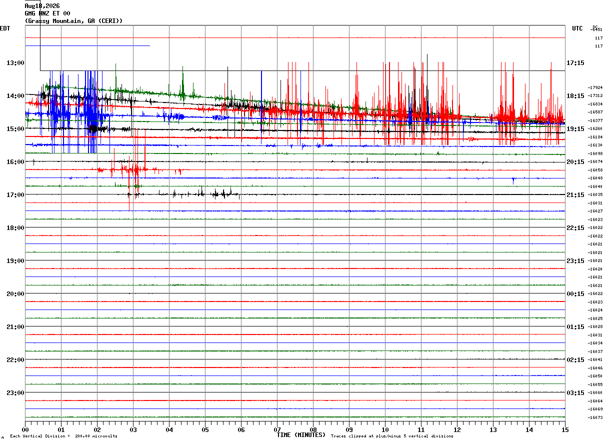Viewport: 605px width, 443px height.
Task: Click the DC offset value -16041
Action: point(595,359)
